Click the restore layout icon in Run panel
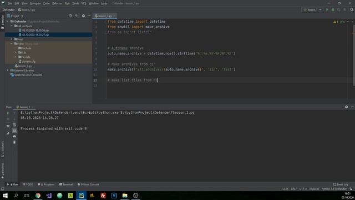The height and width of the screenshot is (200, 355). click(x=8, y=126)
